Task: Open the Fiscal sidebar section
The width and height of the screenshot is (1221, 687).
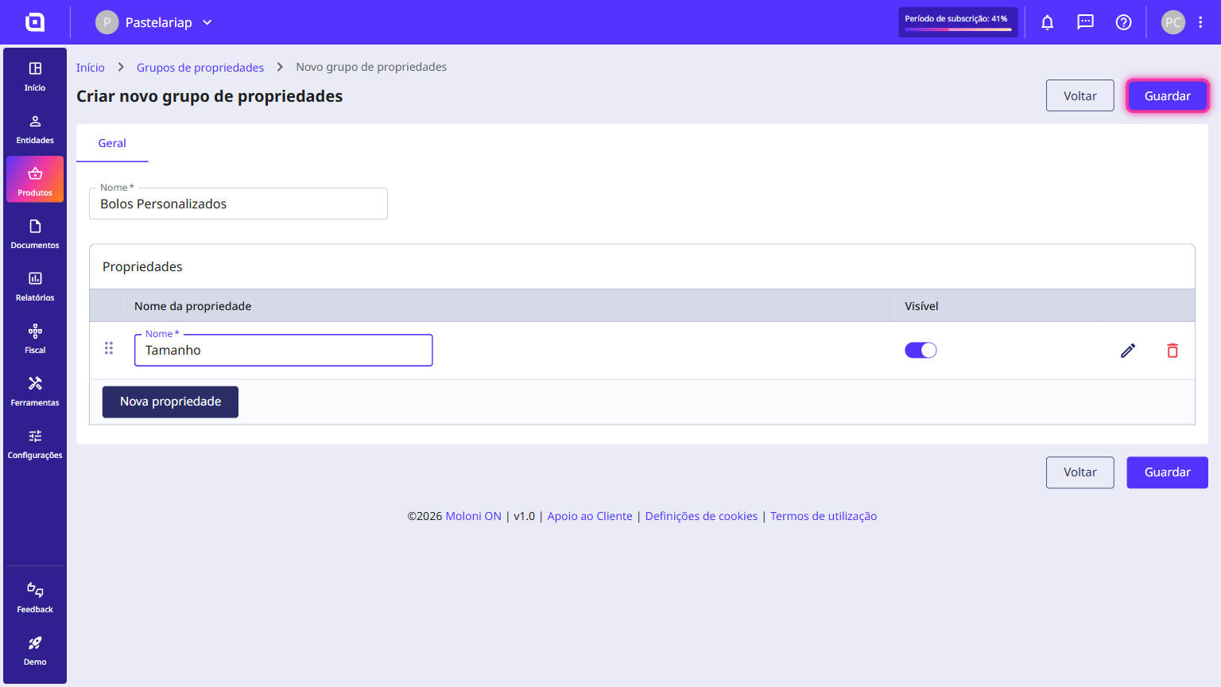Action: (x=35, y=339)
